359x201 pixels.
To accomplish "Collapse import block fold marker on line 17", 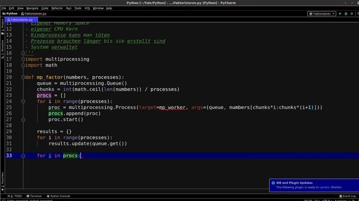I will click(x=23, y=59).
